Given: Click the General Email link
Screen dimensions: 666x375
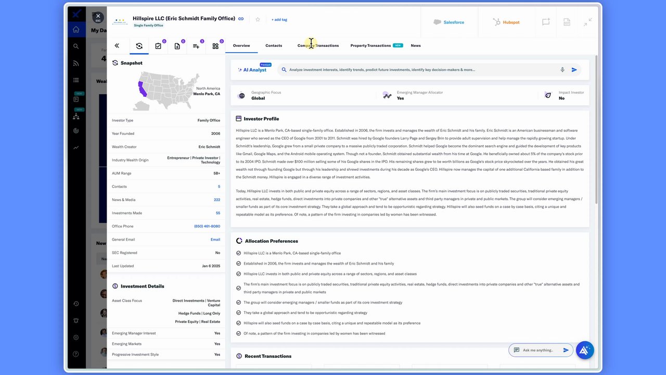Looking at the screenshot, I should coord(215,240).
